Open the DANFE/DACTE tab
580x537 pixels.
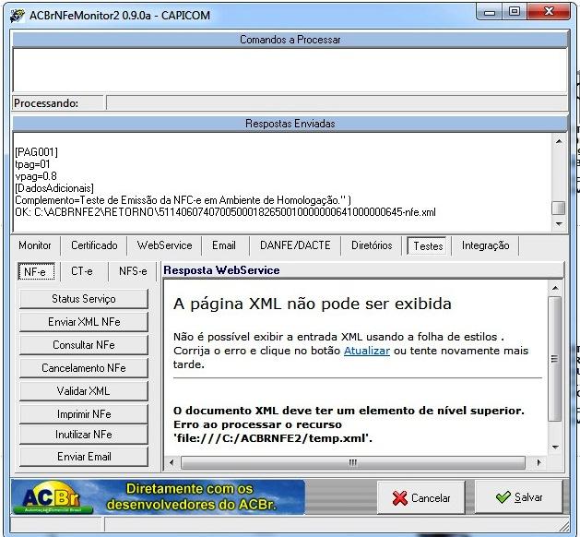pyautogui.click(x=295, y=245)
